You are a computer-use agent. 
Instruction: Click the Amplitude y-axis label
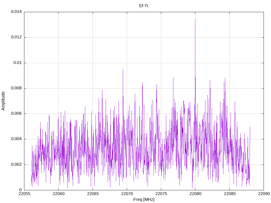(x=3, y=101)
